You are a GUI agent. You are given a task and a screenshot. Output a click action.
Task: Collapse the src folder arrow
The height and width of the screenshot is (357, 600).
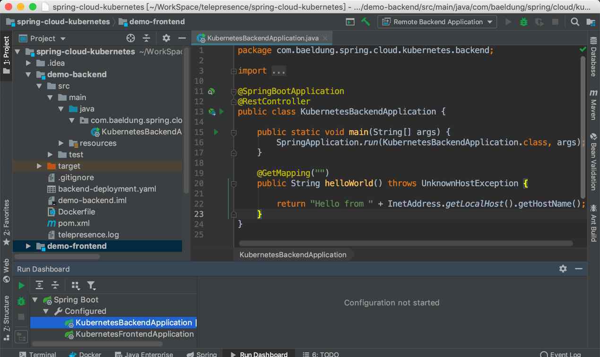[39, 86]
